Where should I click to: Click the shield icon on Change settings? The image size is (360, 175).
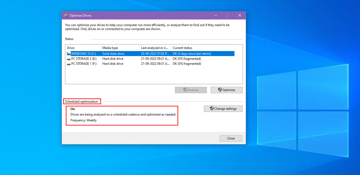212,108
